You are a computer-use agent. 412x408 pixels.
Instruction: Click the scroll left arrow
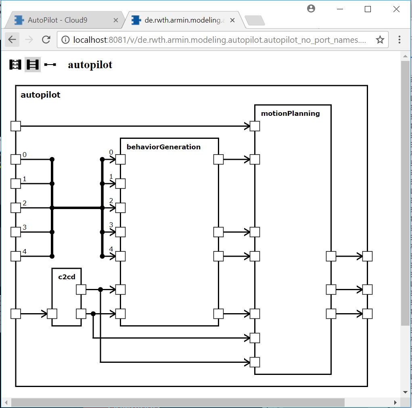pyautogui.click(x=6, y=402)
